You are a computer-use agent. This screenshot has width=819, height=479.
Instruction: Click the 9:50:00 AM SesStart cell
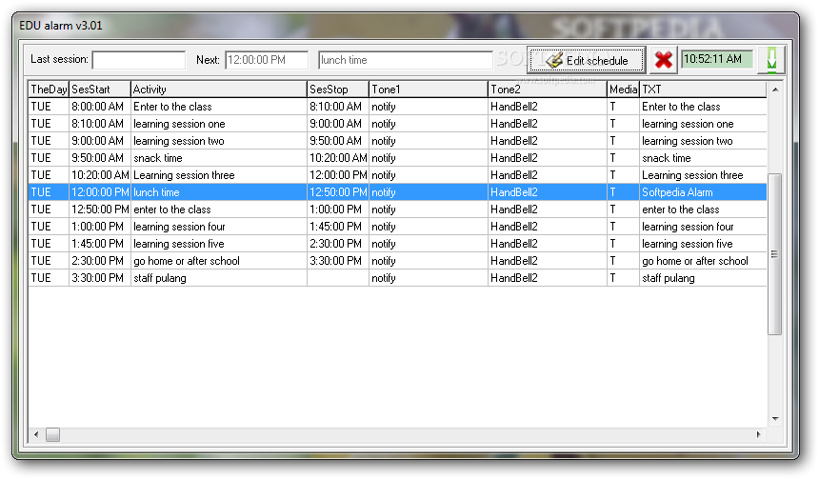(99, 158)
